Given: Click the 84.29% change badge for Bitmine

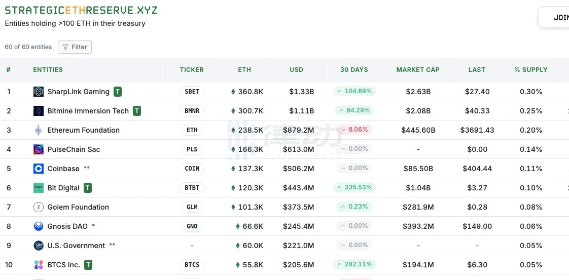Looking at the screenshot, I should pos(354,110).
